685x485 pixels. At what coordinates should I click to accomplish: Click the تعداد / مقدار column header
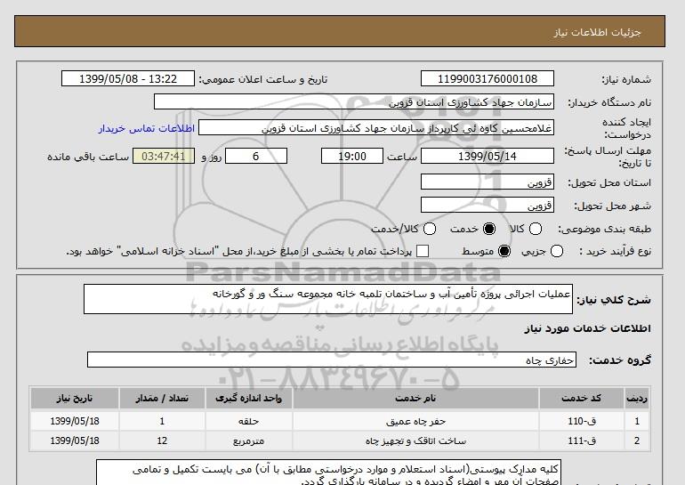click(162, 399)
